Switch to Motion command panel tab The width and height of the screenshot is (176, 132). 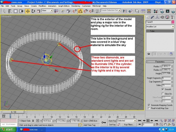162,17
